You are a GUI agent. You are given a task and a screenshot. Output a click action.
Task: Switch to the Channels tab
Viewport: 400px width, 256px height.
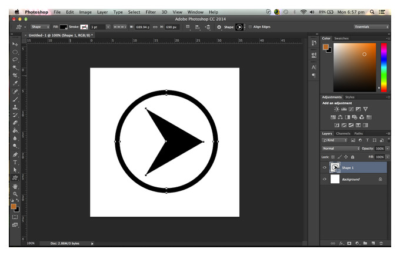(x=343, y=133)
